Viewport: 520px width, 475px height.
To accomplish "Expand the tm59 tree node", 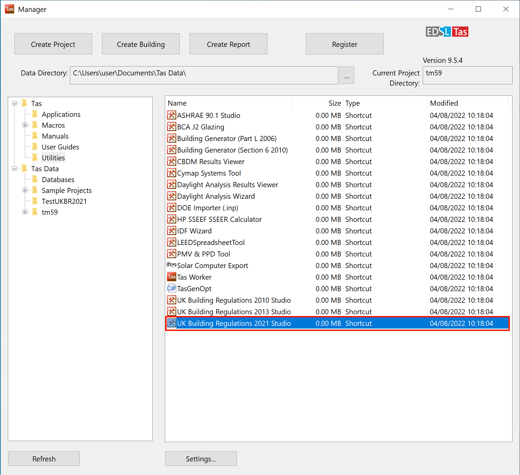I will click(x=25, y=212).
